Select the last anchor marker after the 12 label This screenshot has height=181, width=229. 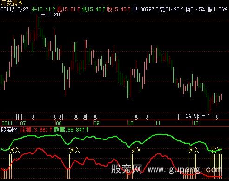pyautogui.click(x=216, y=117)
